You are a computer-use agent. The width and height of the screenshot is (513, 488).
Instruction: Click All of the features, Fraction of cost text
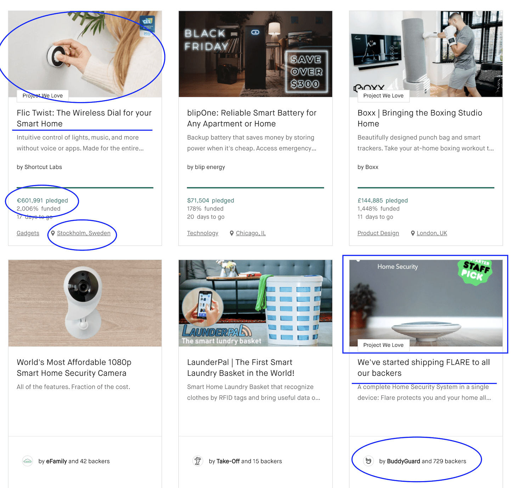[x=73, y=387]
